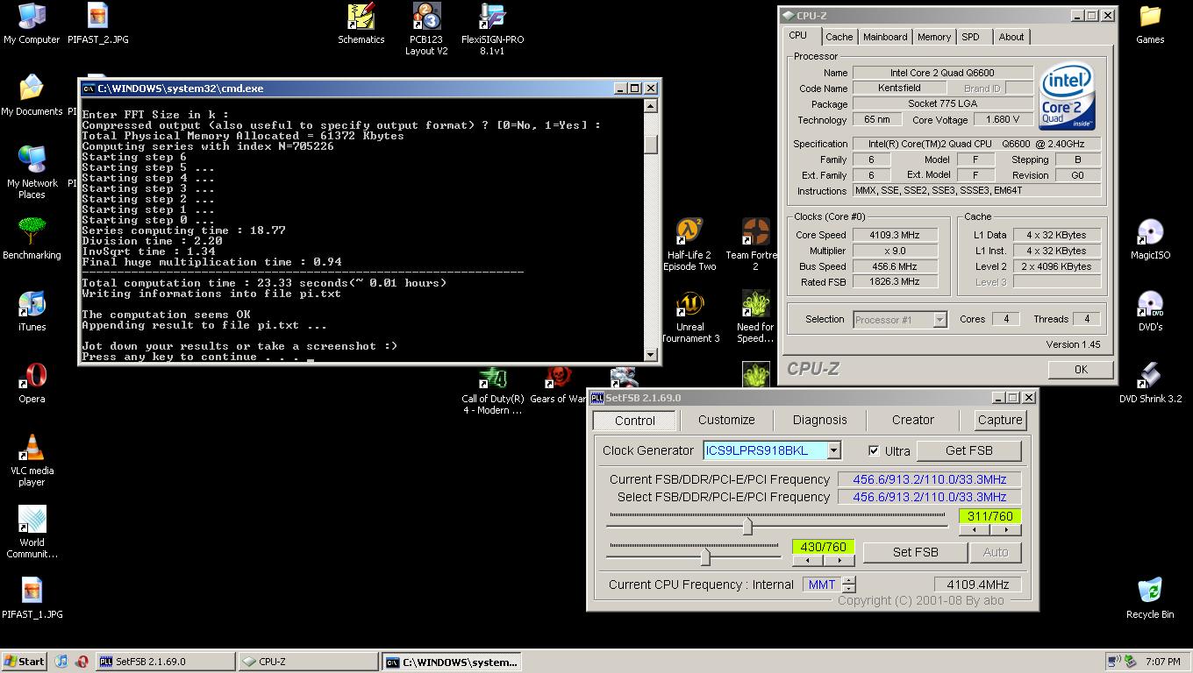This screenshot has height=673, width=1193.
Task: Open My Network Places icon
Action: pyautogui.click(x=32, y=173)
